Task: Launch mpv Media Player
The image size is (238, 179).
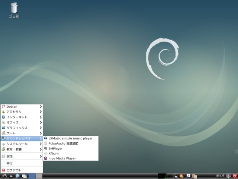Action: coord(71,158)
